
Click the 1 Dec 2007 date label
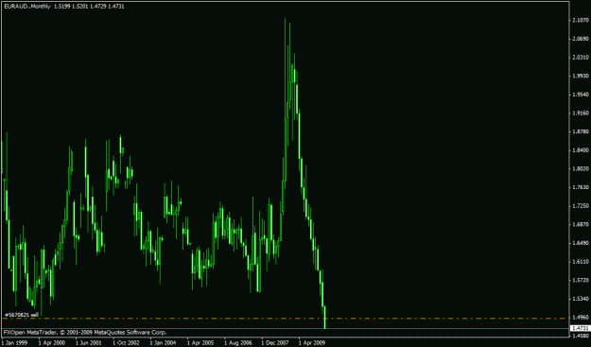[x=275, y=343]
